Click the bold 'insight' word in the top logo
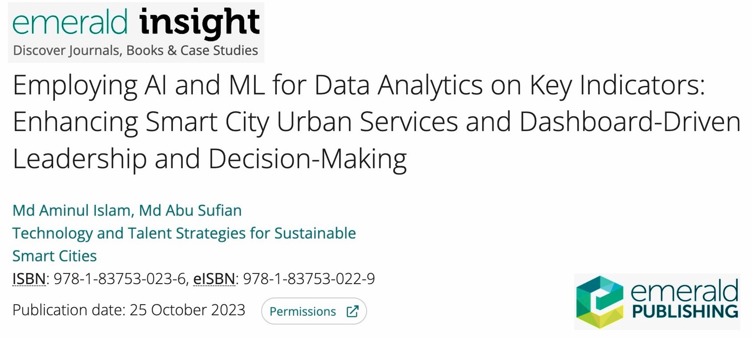752x338 pixels. coord(199,22)
